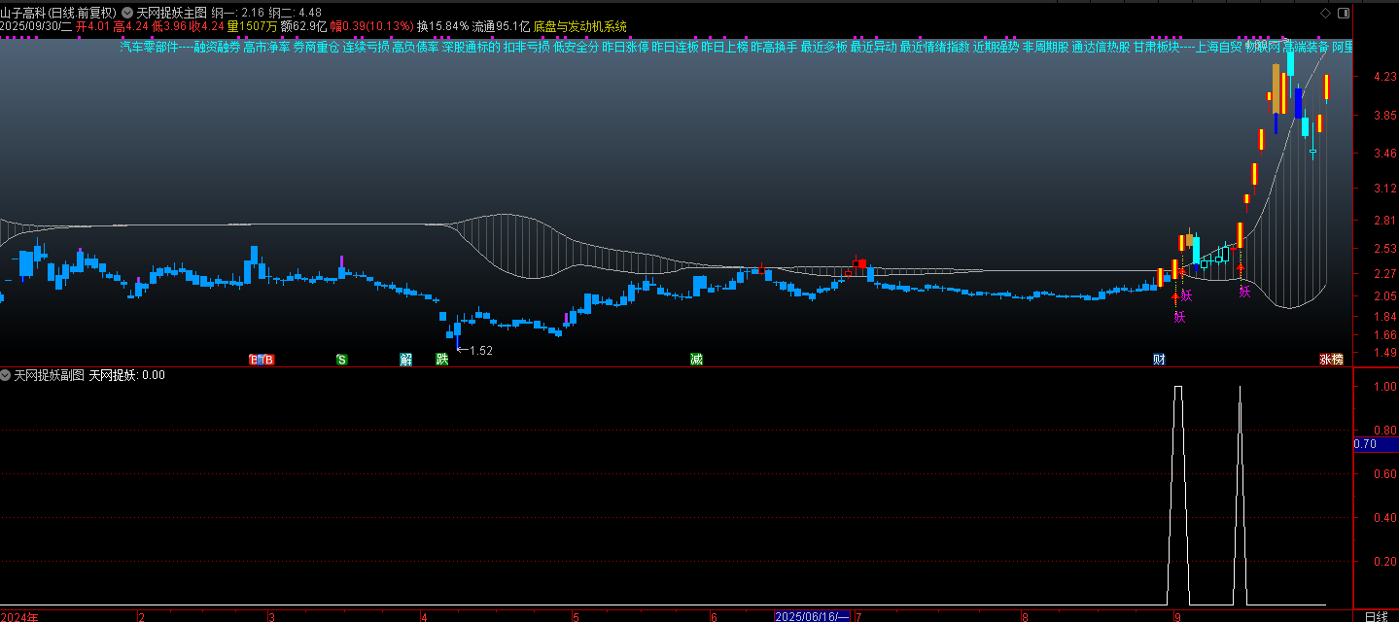Click month 9 on the time axis

[x=1177, y=616]
